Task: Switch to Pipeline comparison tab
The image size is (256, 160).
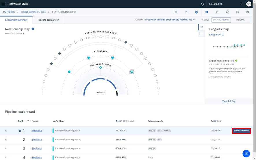Action: (x=48, y=20)
